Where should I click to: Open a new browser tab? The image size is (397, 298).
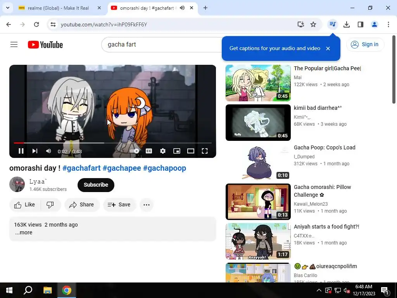pyautogui.click(x=205, y=8)
